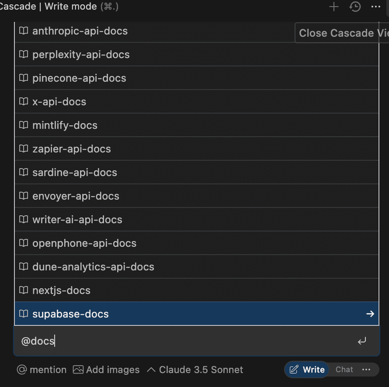Image resolution: width=389 pixels, height=387 pixels.
Task: Click the book icon beside anthropic-api-docs
Action: pyautogui.click(x=24, y=31)
